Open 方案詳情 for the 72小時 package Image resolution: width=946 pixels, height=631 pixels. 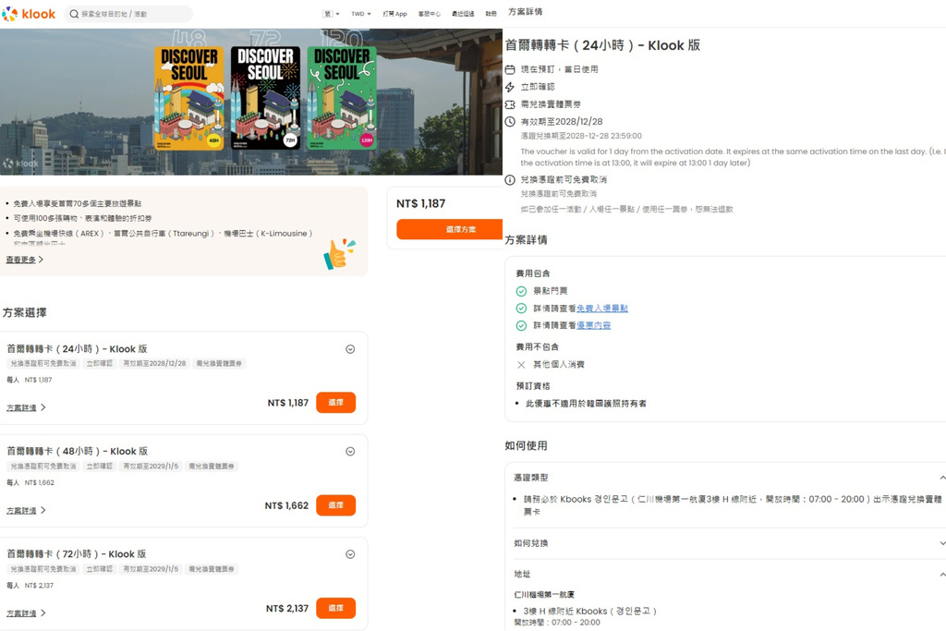(x=26, y=613)
